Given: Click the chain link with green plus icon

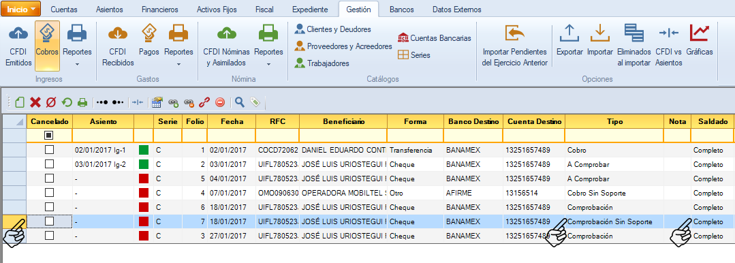Looking at the screenshot, I should [x=174, y=102].
